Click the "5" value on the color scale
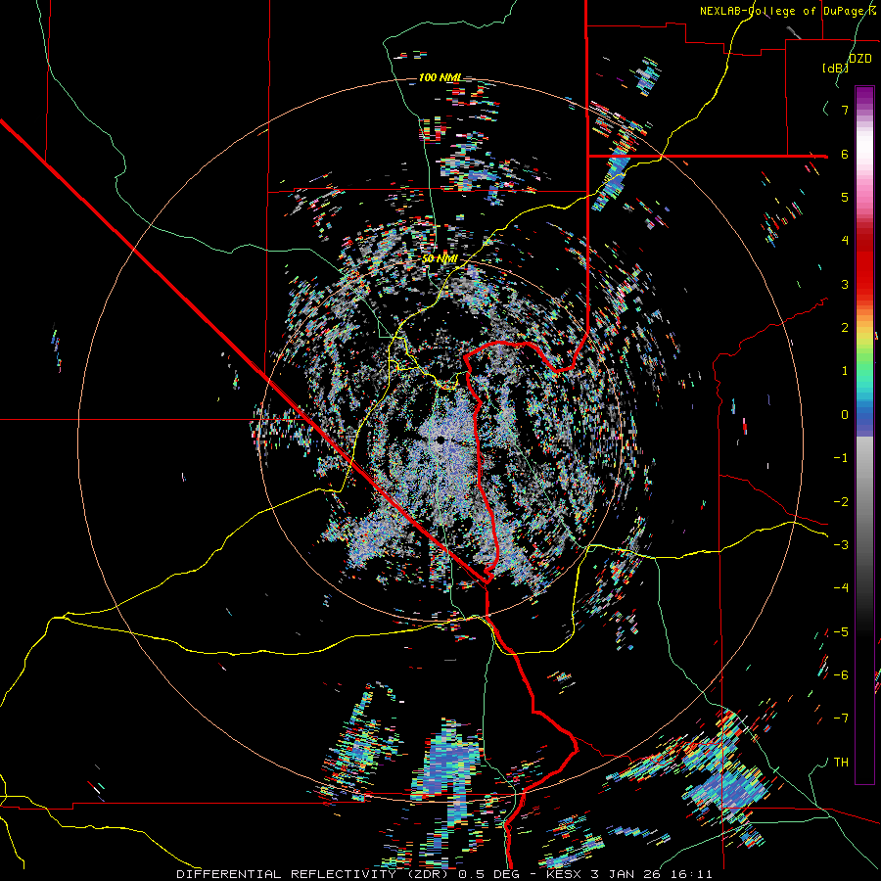 845,197
